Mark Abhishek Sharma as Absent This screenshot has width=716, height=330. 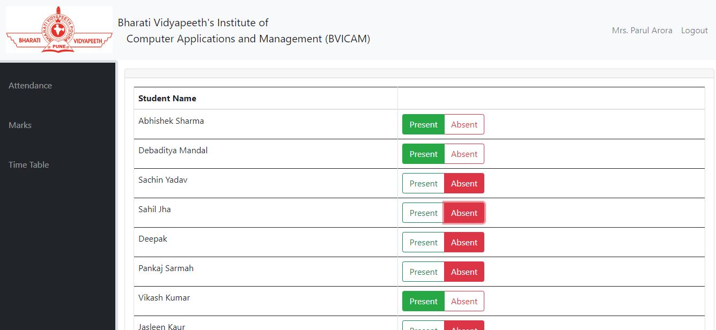[x=464, y=124]
